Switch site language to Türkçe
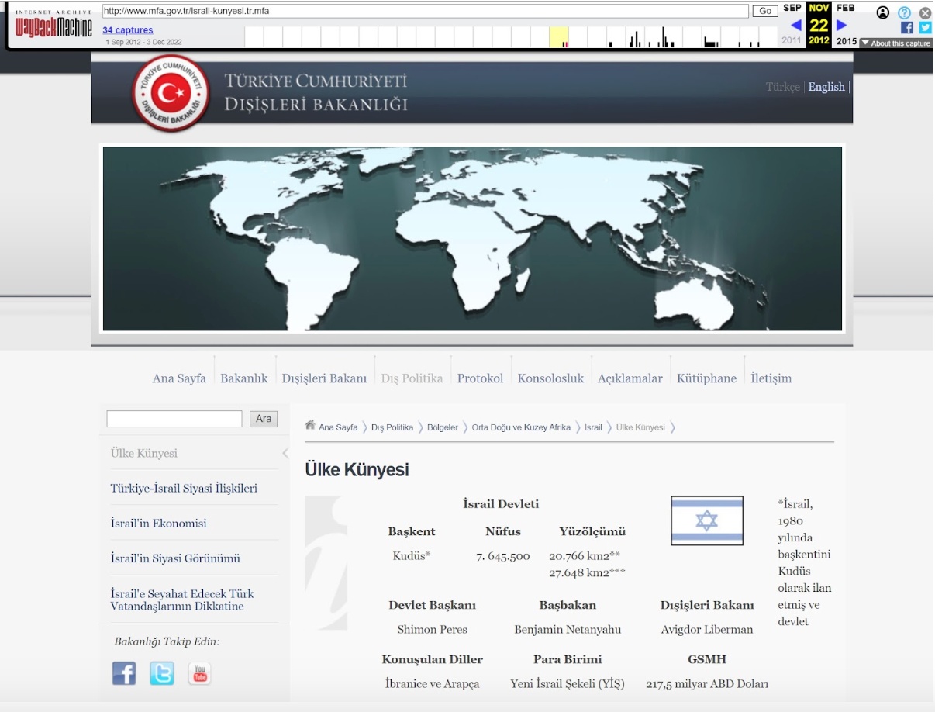This screenshot has height=712, width=935. 783,87
